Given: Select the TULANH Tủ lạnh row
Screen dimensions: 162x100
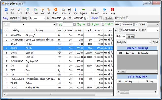Looking at the screenshot, I should [x=58, y=83].
